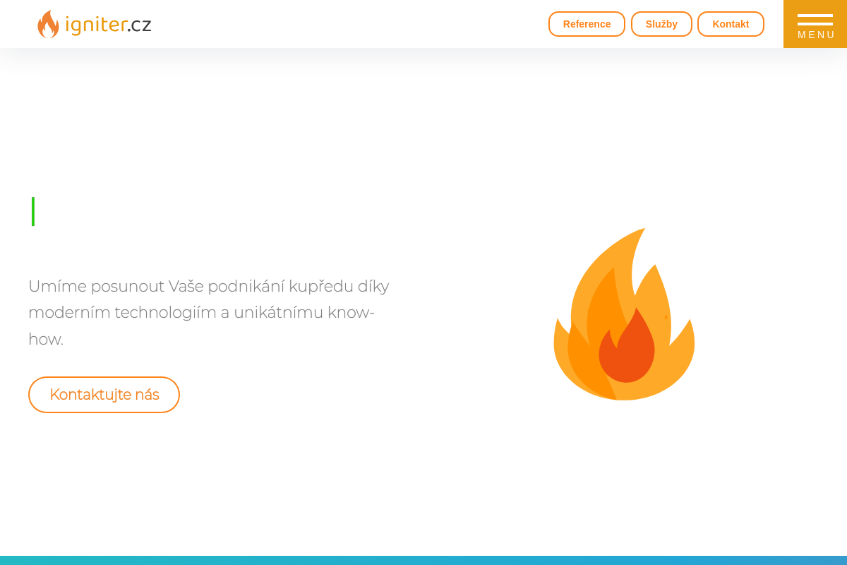Open the hamburger MENU icon
Image resolution: width=847 pixels, height=565 pixels.
point(815,24)
